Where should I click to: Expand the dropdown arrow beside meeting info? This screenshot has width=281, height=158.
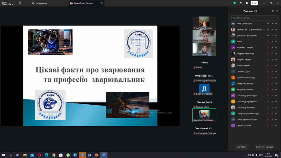[x=26, y=3]
